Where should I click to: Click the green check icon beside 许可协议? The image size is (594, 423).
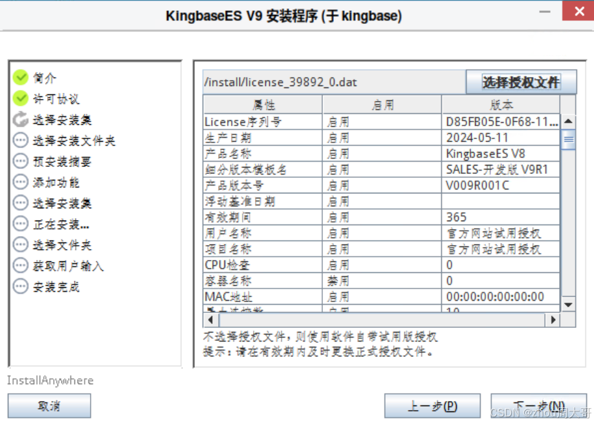pos(21,98)
